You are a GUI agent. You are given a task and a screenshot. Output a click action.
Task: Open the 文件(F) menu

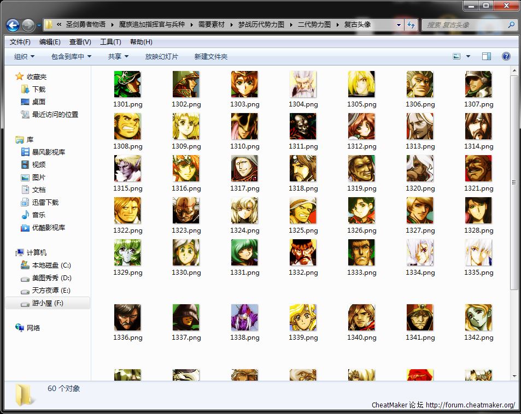(x=20, y=42)
